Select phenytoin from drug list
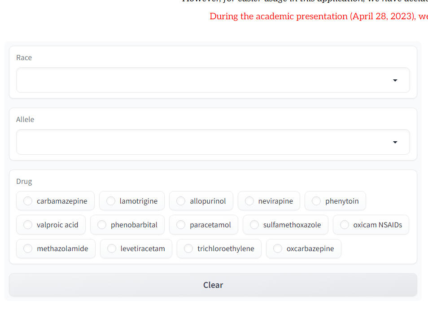Image resolution: width=428 pixels, height=313 pixels. [316, 201]
